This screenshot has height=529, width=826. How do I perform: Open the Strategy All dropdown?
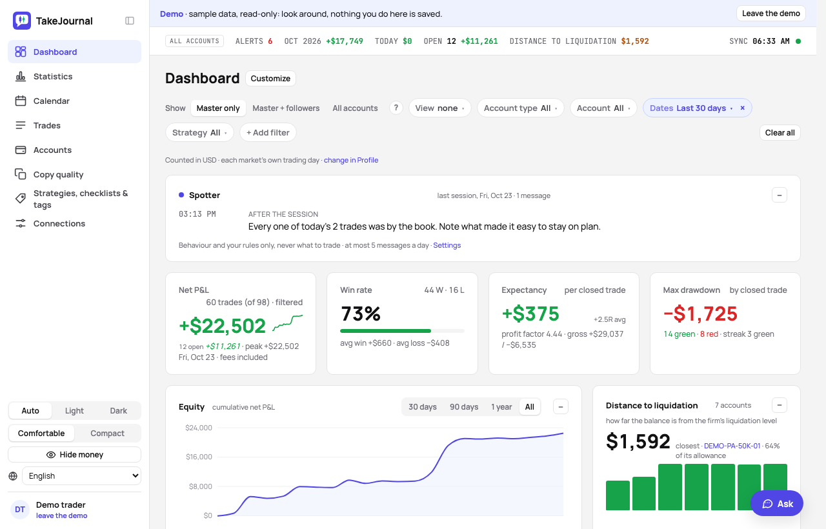199,133
